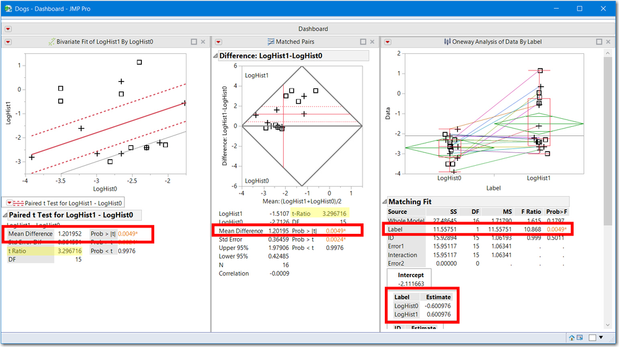Click the Matching Fit heading
This screenshot has height=347, width=619.
pyautogui.click(x=410, y=202)
